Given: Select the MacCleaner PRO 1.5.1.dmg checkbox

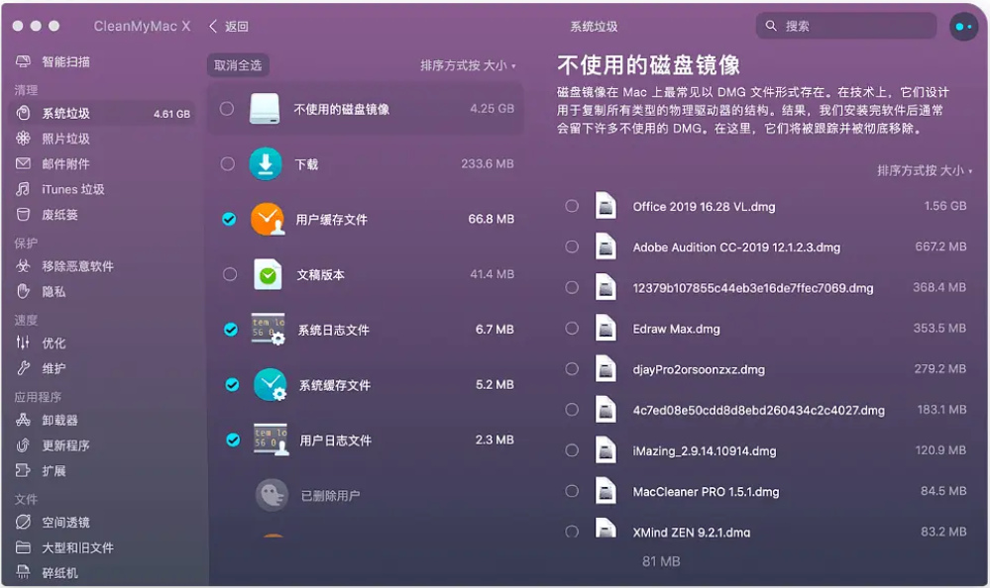Looking at the screenshot, I should 572,491.
